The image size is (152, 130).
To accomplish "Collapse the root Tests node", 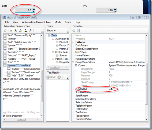I will 49,35.
